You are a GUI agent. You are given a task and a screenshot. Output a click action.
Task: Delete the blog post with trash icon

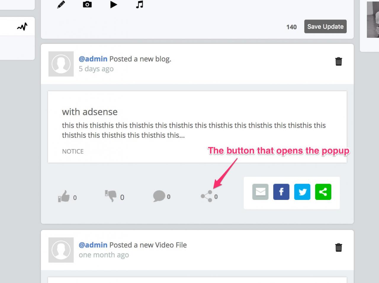point(338,62)
